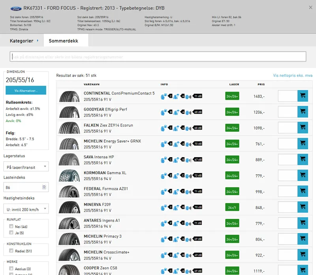Click noise icon for Michelin Crossclimate+
This screenshot has width=316, height=275.
click(x=189, y=255)
